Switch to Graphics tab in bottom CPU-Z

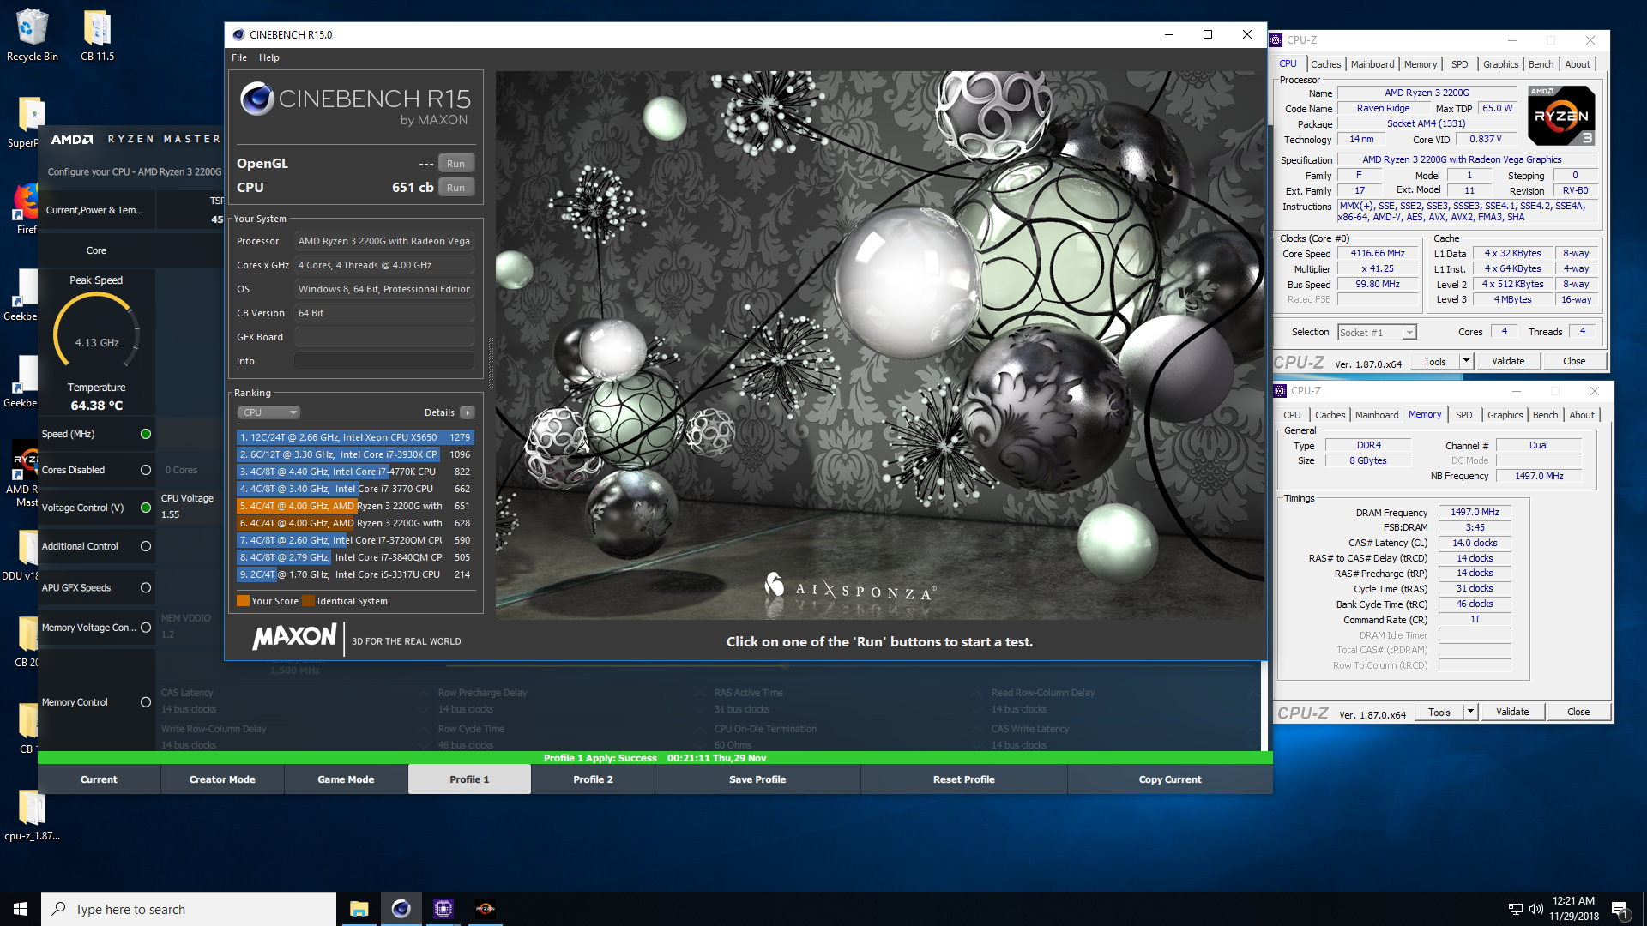[x=1505, y=415]
